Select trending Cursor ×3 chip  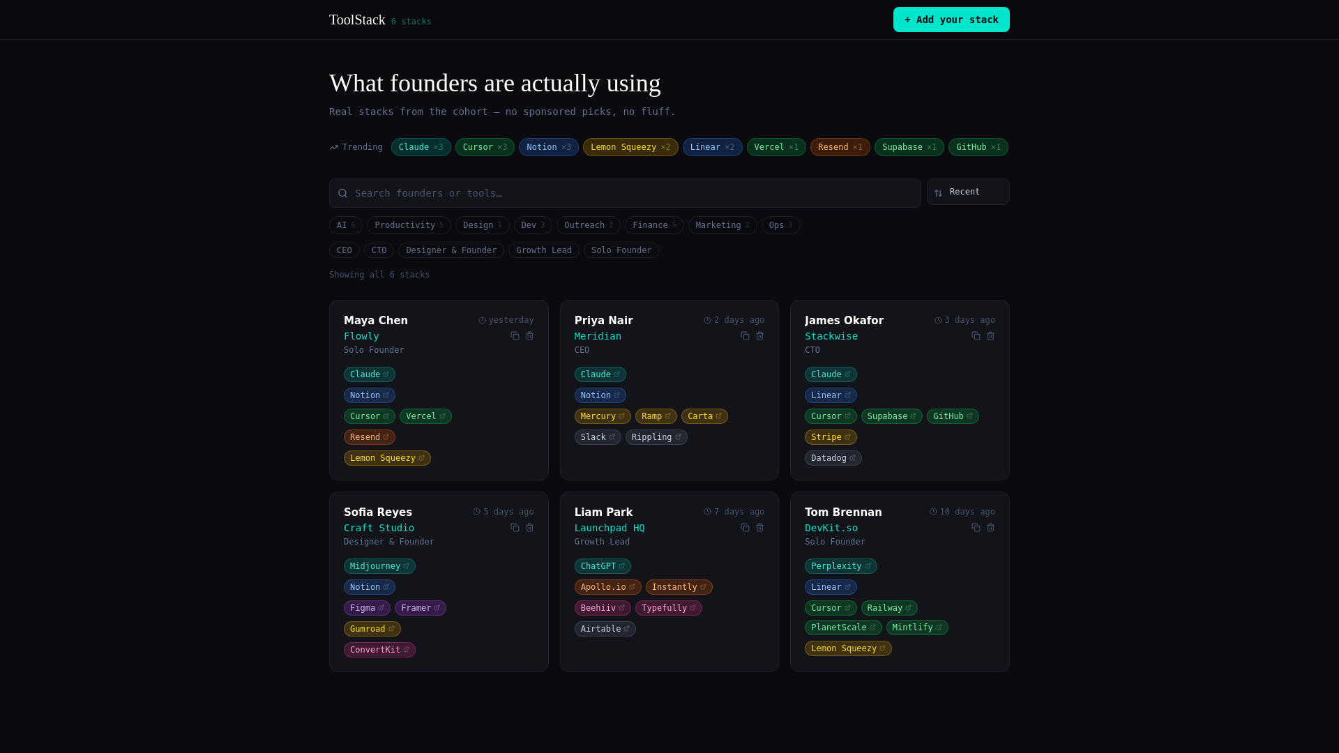click(x=485, y=147)
